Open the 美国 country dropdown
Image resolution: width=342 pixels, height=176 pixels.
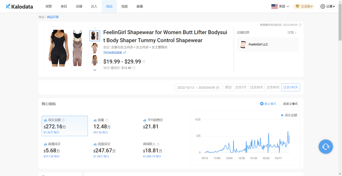pos(280,7)
